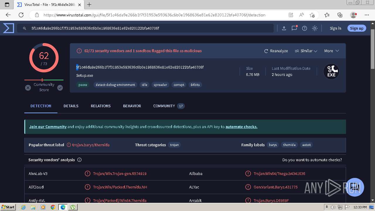Open a new browser tab
Viewport: 375px width, 211px height.
[89, 5]
